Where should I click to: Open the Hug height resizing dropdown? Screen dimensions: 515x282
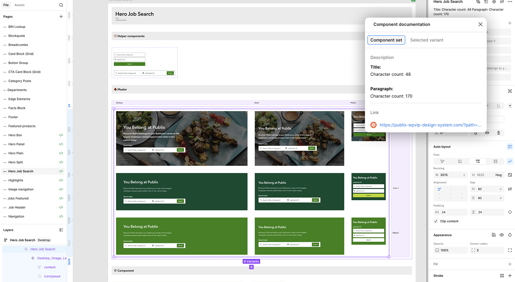tap(499, 175)
